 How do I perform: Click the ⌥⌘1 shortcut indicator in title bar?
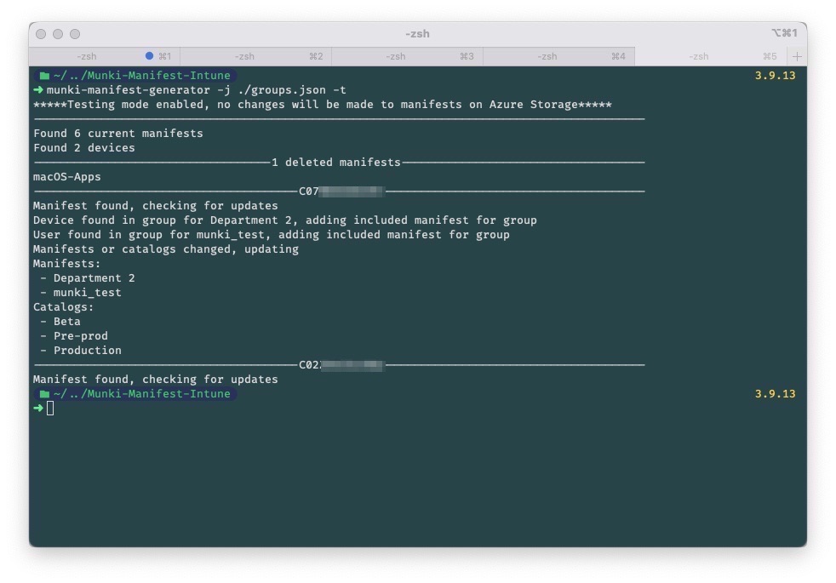(784, 33)
